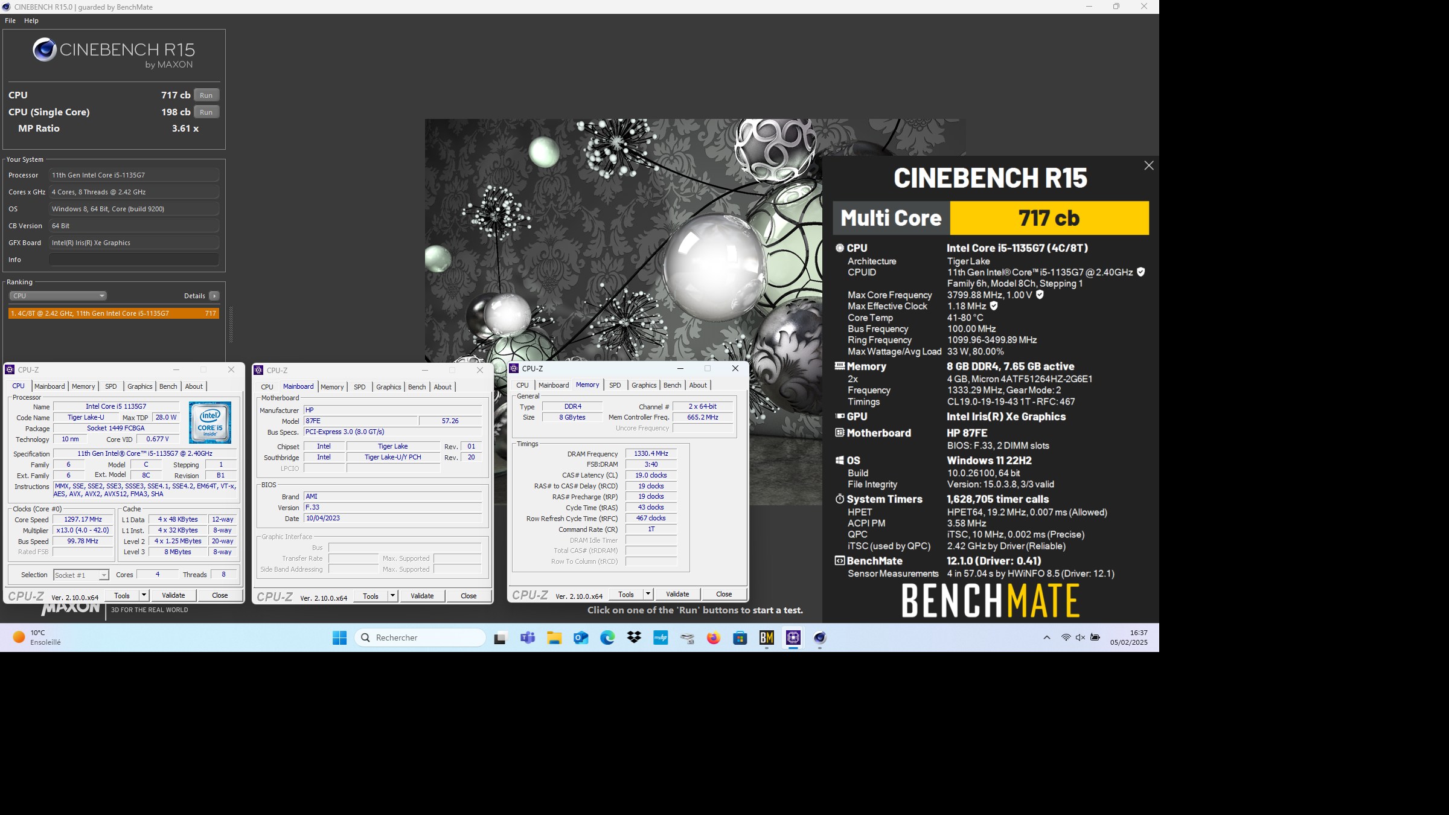Switch to BenchMate taskbar icon
The height and width of the screenshot is (815, 1449).
point(767,638)
